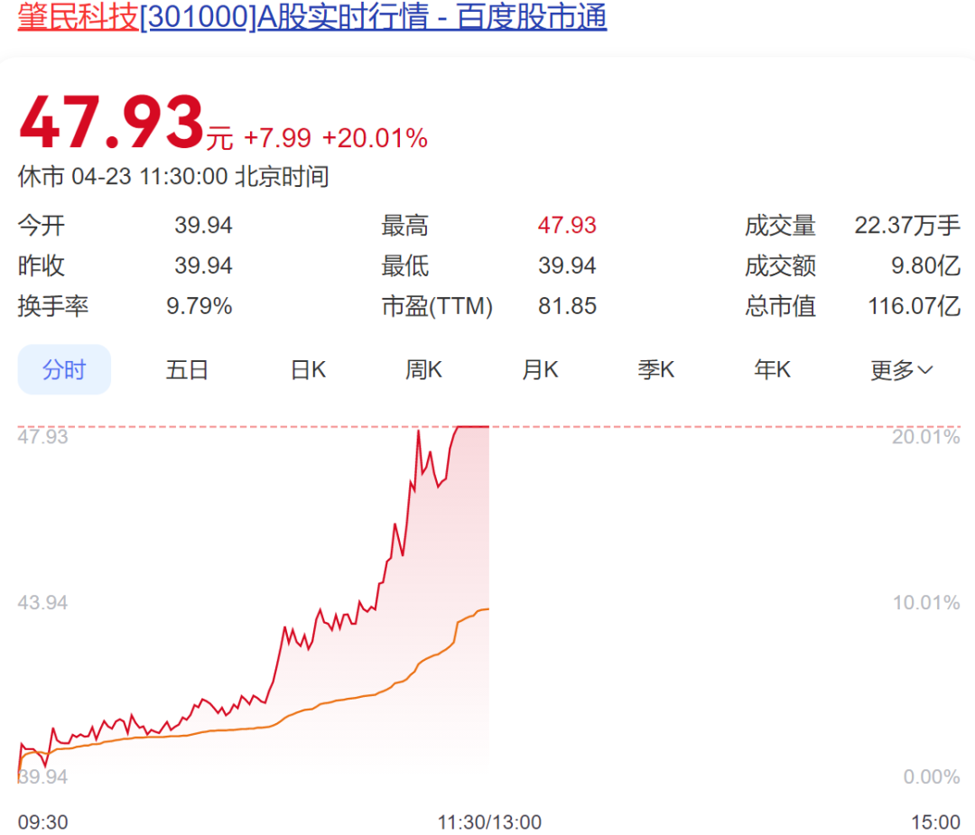Expand the 更多 dropdown
This screenshot has height=835, width=975.
[902, 370]
